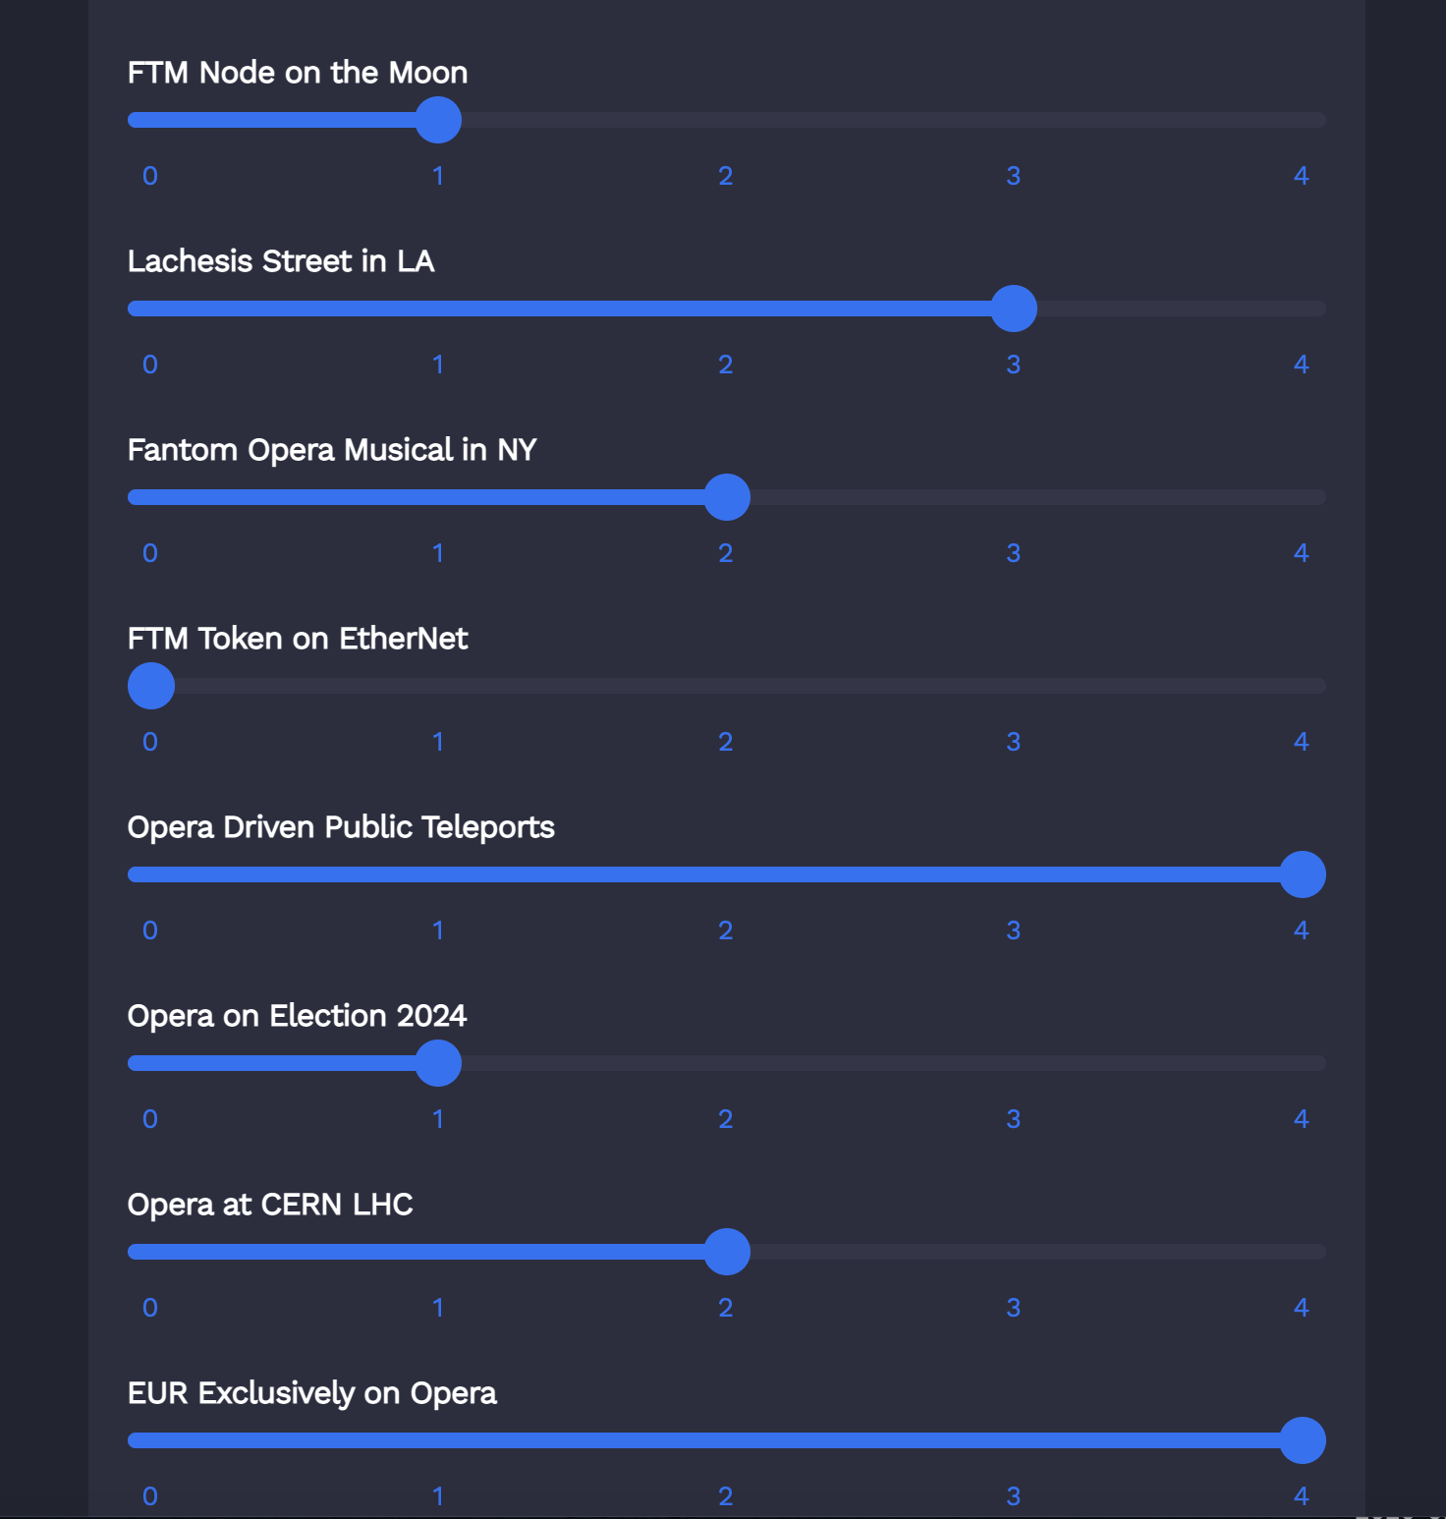Click the 2 label under FTM Token on EtherNet
This screenshot has width=1446, height=1519.
click(x=727, y=741)
